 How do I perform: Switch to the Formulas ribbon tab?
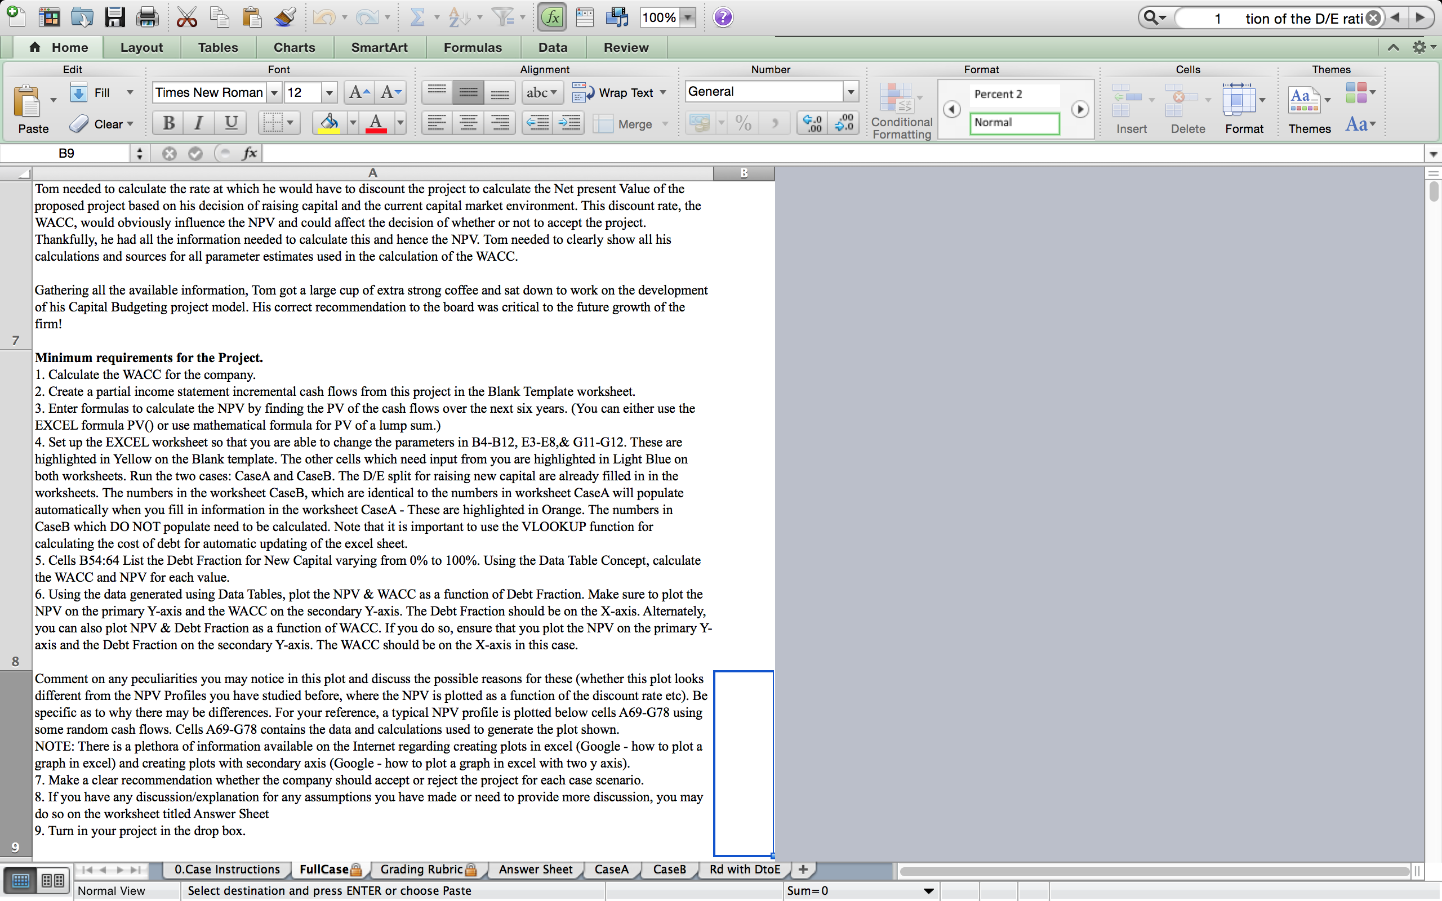click(x=472, y=47)
